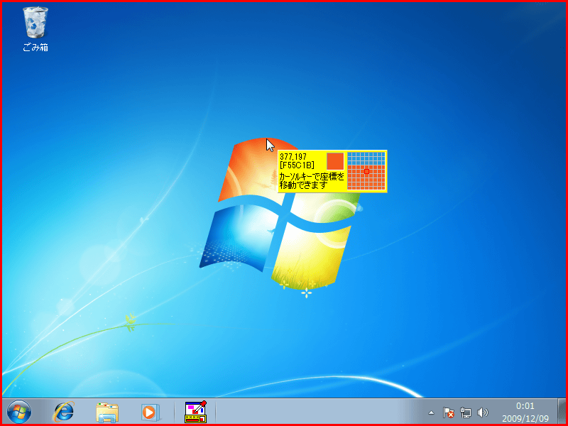
Task: Open the volume speaker tray icon
Action: 483,413
